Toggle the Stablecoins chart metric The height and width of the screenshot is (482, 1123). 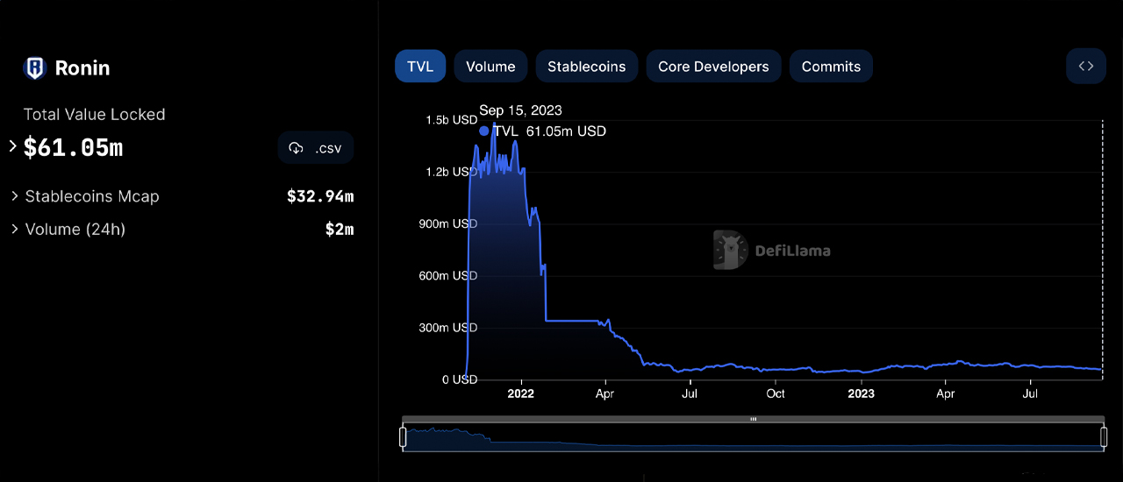pos(586,67)
